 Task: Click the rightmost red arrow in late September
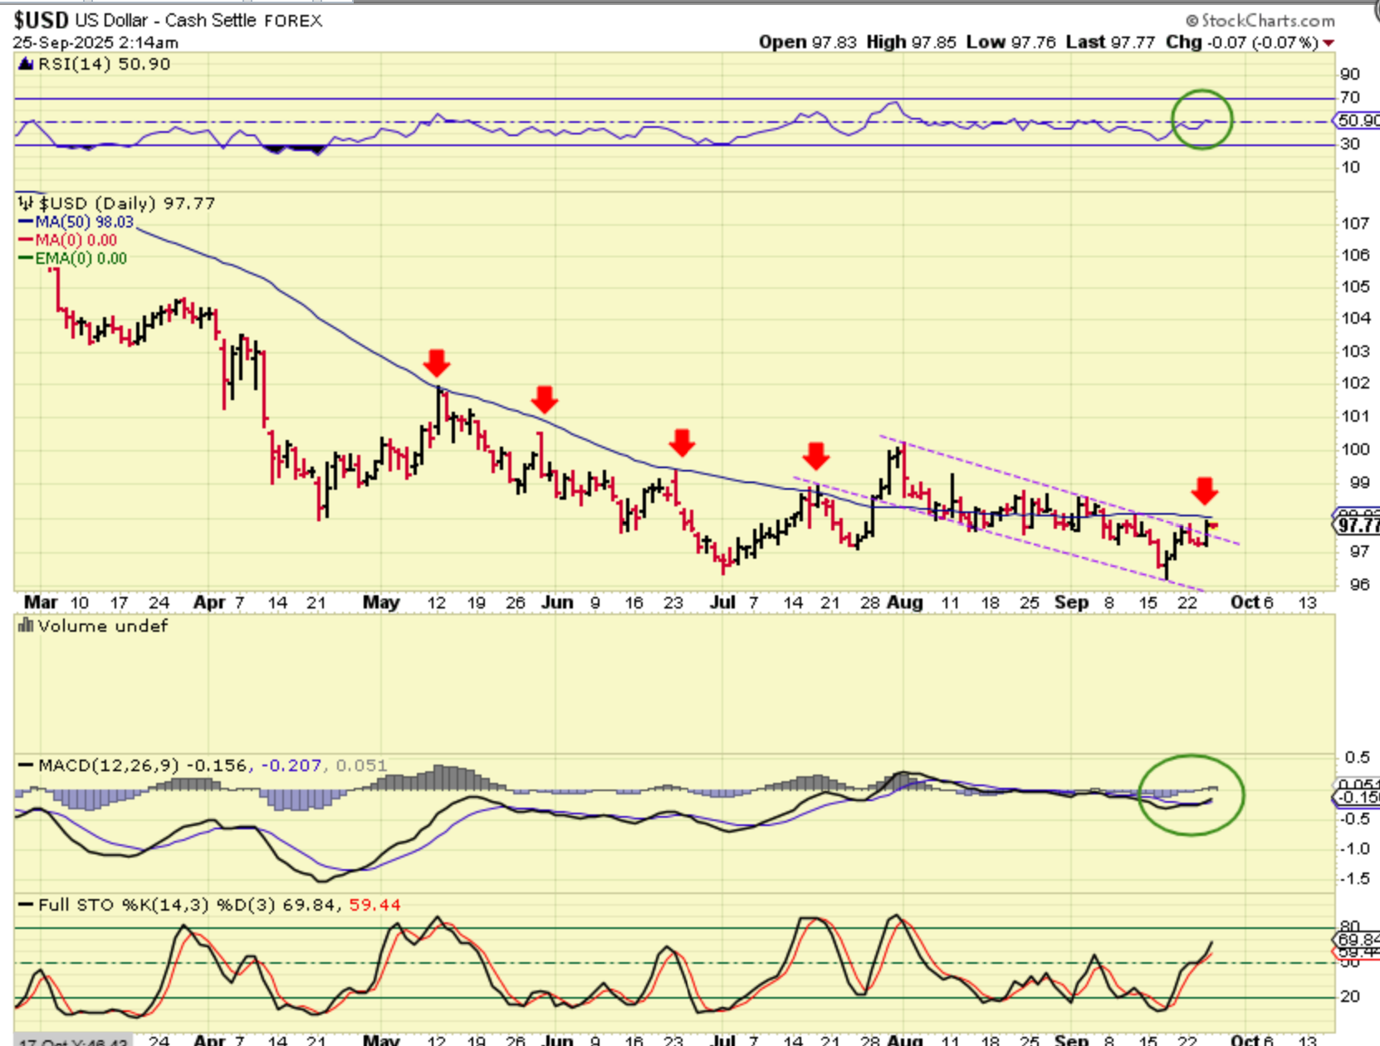pyautogui.click(x=1204, y=491)
